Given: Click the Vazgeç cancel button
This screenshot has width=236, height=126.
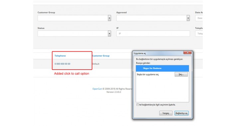Looking at the screenshot, I should pos(166,113).
